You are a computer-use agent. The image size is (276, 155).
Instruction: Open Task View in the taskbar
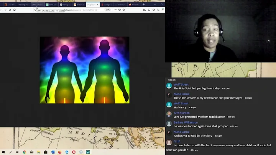click(17, 152)
